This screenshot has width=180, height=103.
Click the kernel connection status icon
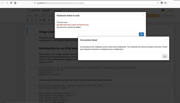[x=173, y=16]
